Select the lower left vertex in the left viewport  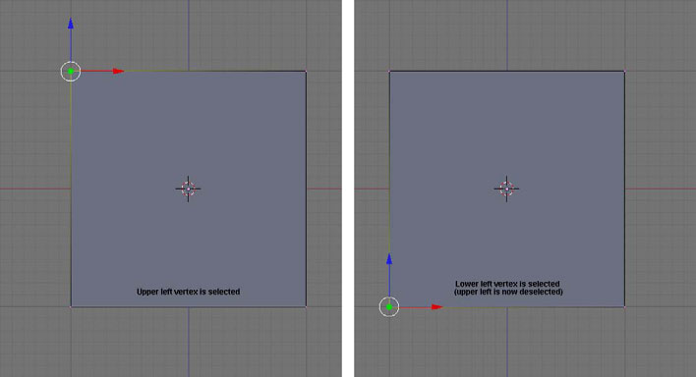pyautogui.click(x=71, y=306)
